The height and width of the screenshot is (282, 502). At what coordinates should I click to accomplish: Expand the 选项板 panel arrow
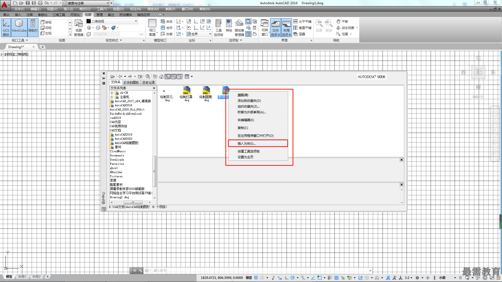pyautogui.click(x=241, y=40)
